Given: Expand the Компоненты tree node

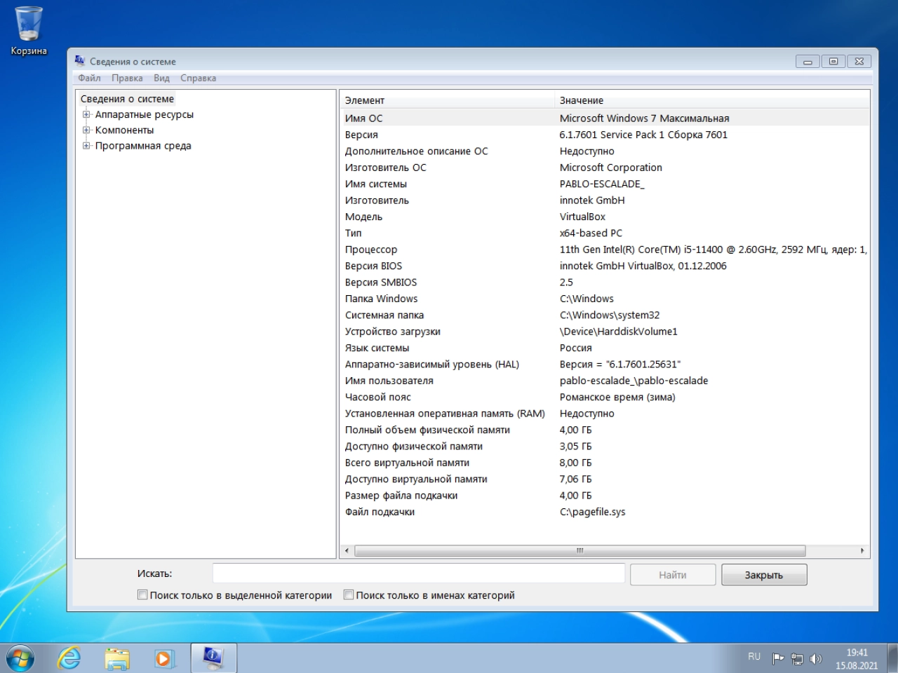Looking at the screenshot, I should point(86,130).
